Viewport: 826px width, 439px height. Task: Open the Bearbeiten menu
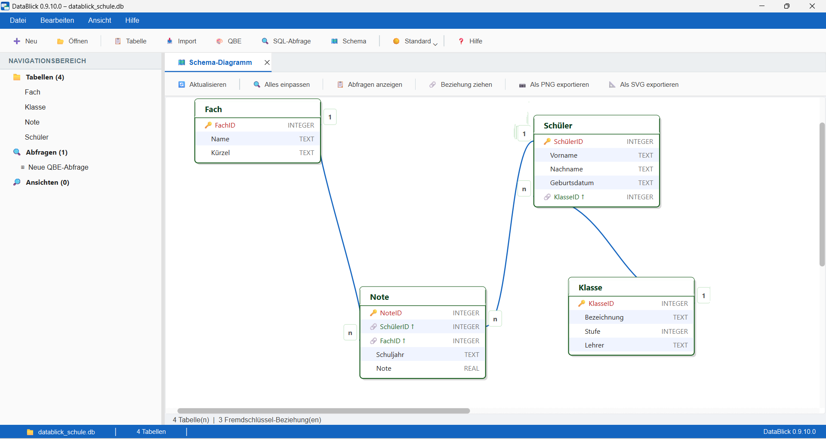(57, 20)
